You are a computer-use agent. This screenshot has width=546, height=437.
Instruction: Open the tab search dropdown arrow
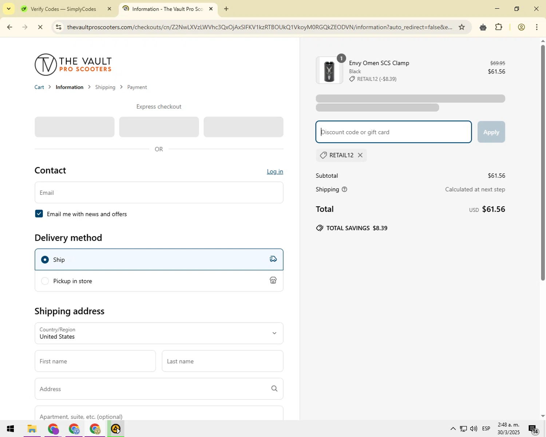point(9,9)
